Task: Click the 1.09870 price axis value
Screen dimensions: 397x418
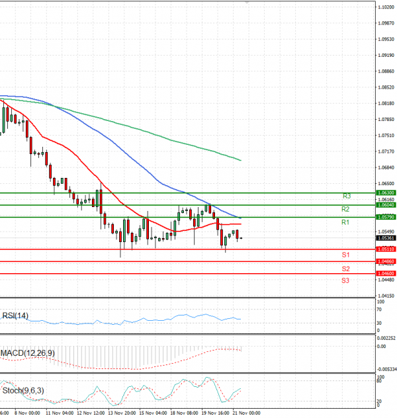Action: pos(386,23)
